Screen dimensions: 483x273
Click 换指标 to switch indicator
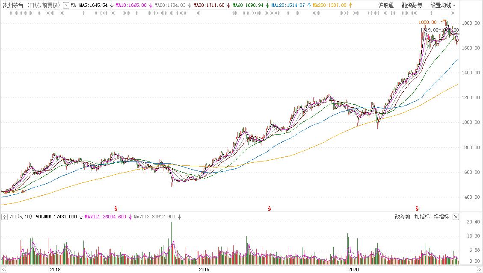[x=442, y=217]
